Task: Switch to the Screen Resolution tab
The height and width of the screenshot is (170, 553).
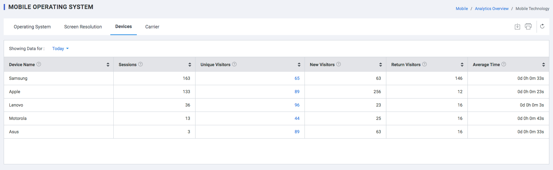Action: [x=83, y=27]
